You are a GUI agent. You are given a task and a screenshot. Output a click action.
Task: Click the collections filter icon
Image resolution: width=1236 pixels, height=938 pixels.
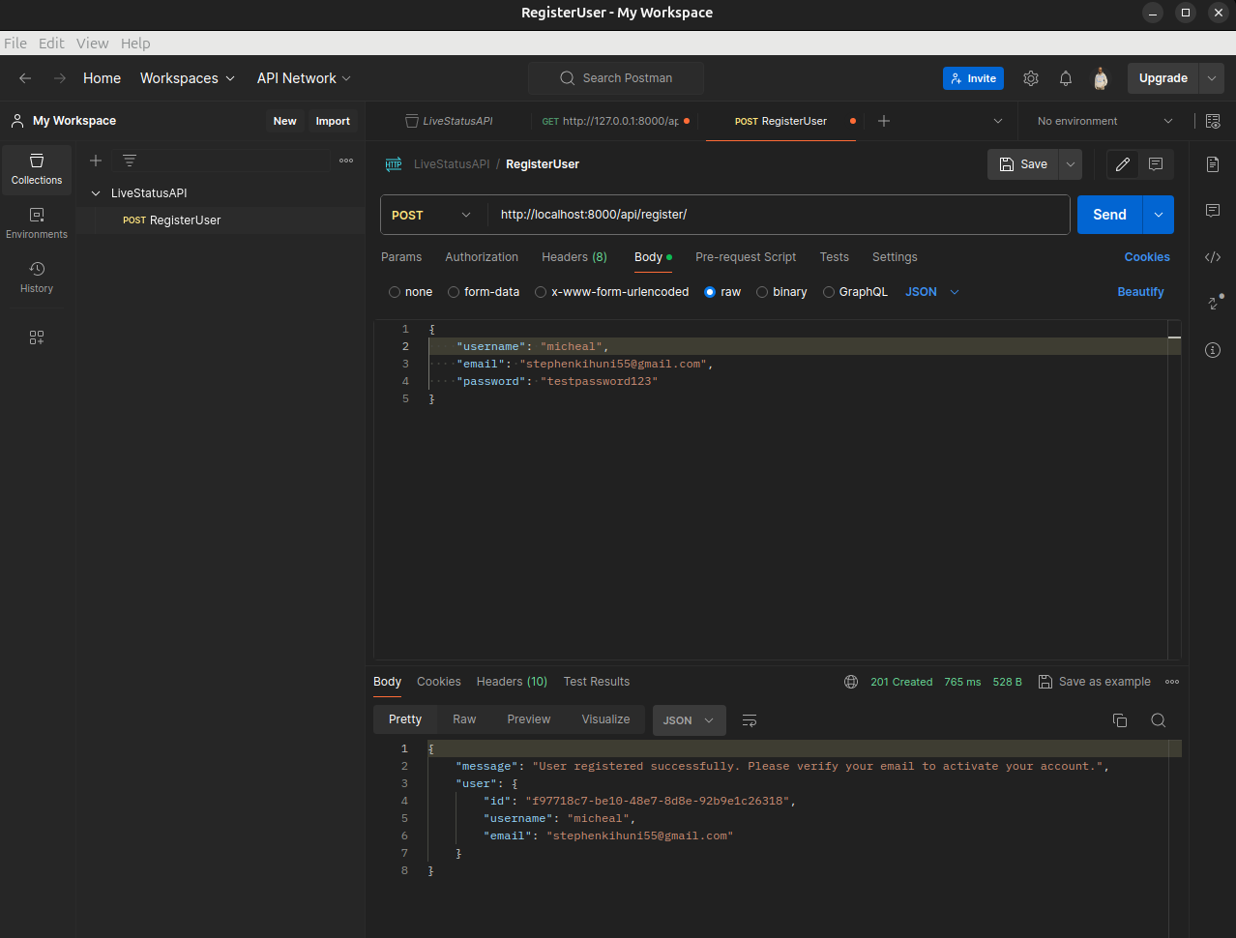(130, 161)
